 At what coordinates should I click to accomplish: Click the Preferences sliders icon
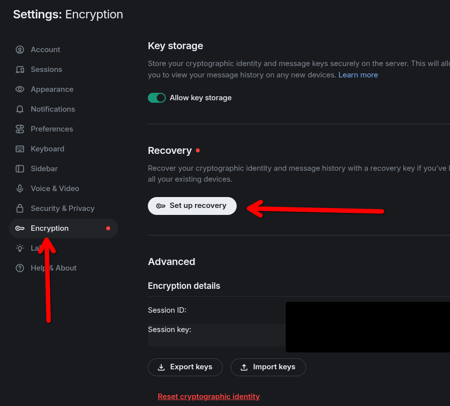(x=20, y=129)
